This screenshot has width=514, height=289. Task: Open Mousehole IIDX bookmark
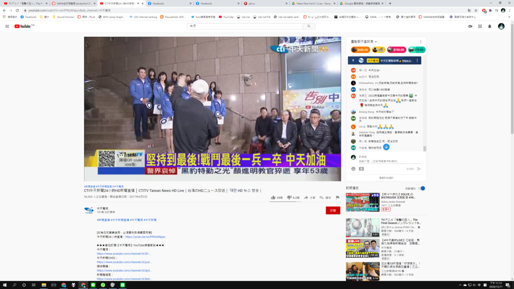[x=173, y=17]
